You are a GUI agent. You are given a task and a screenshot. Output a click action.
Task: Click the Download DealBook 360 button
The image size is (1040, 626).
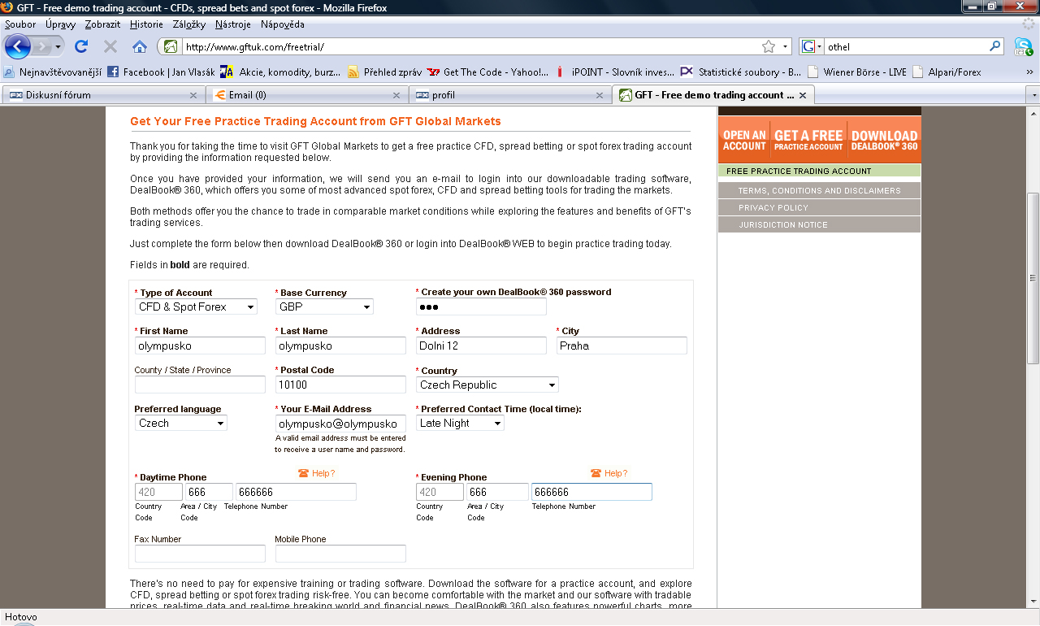click(x=884, y=141)
